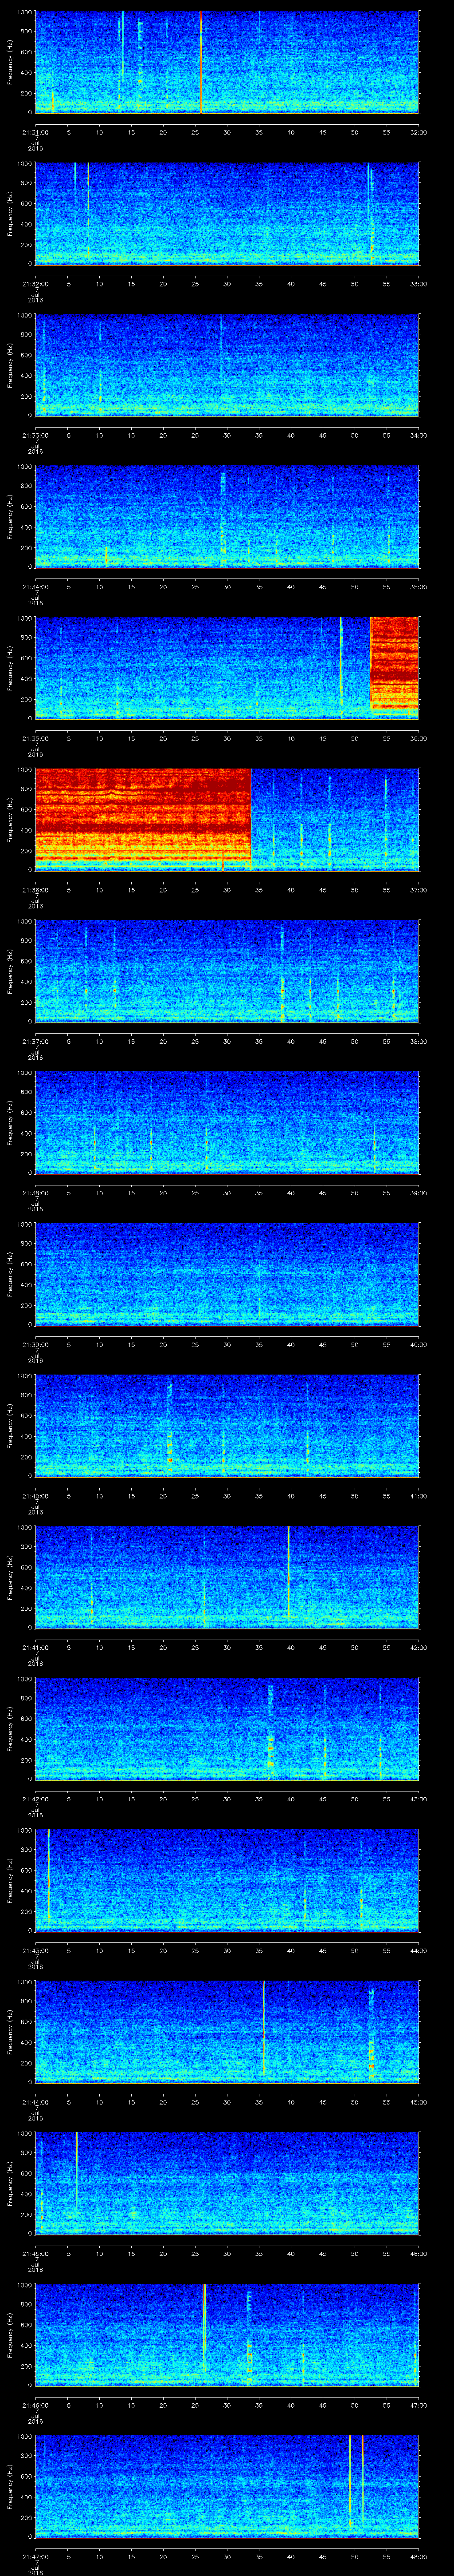
Task: Click the Frequency (Hz) label of the 21:47:00 panel
Action: click(10, 2487)
